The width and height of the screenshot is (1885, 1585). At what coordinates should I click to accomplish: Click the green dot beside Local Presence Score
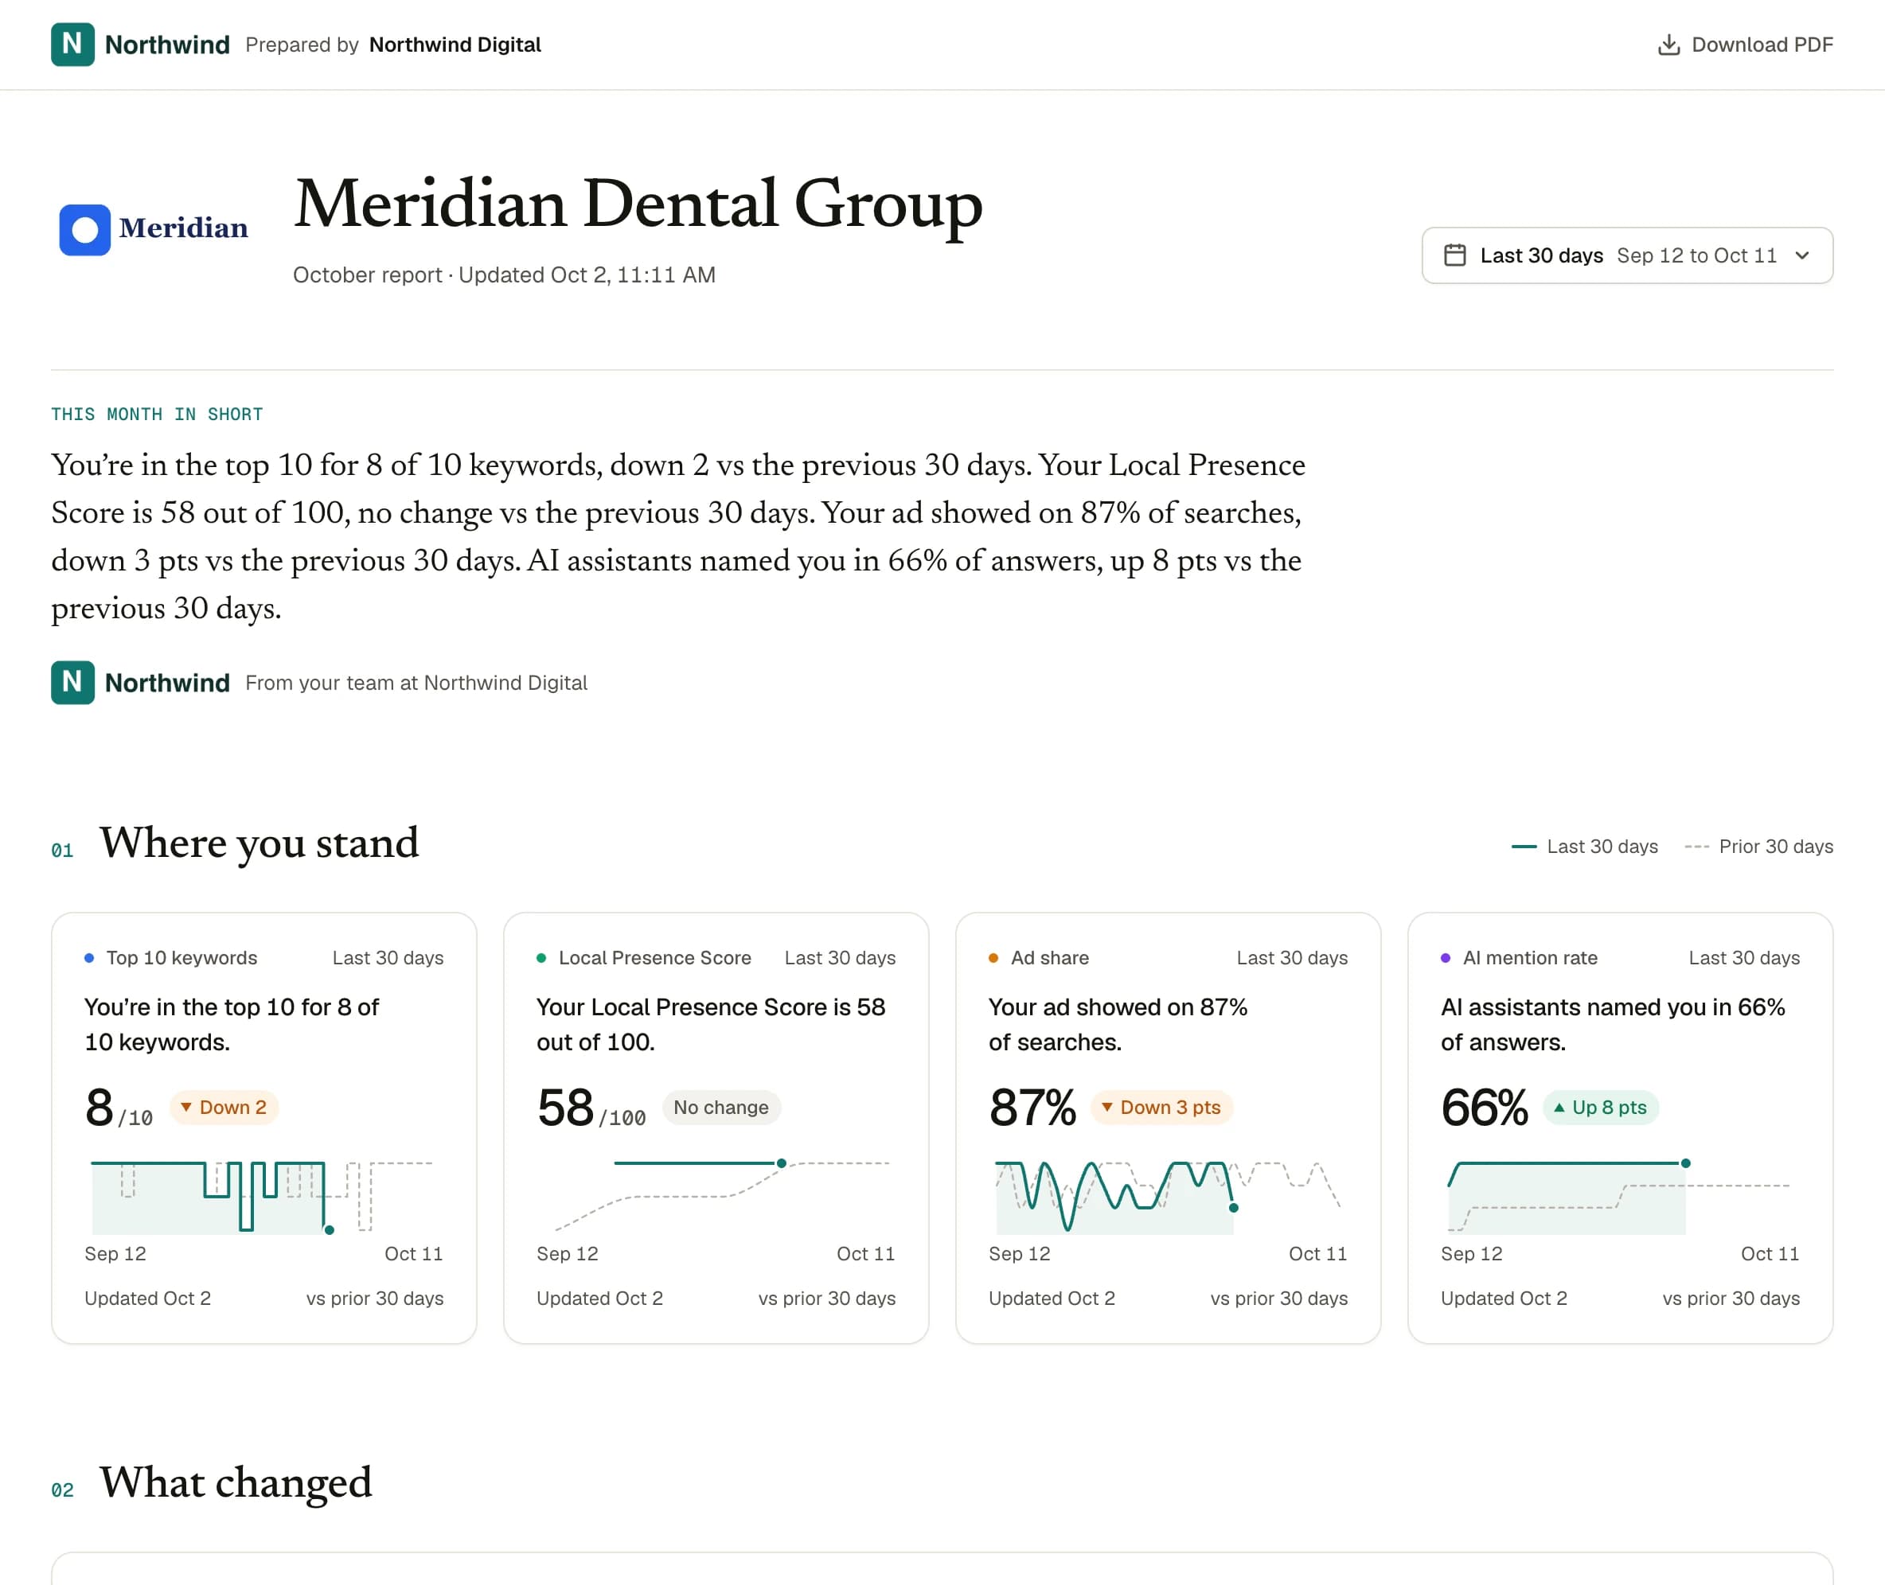pos(541,958)
